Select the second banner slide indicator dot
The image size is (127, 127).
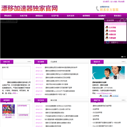[x=125, y=57]
